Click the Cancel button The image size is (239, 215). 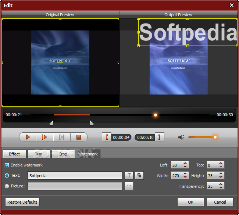click(220, 202)
